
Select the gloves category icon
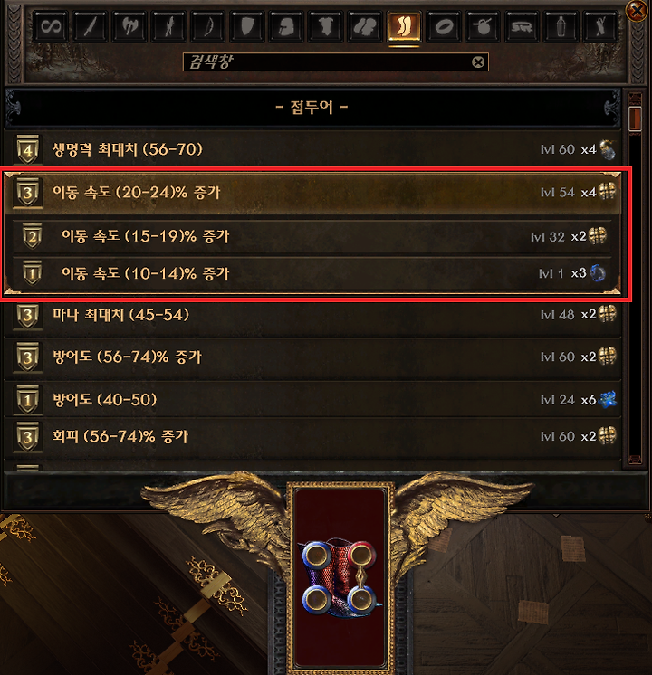point(365,26)
